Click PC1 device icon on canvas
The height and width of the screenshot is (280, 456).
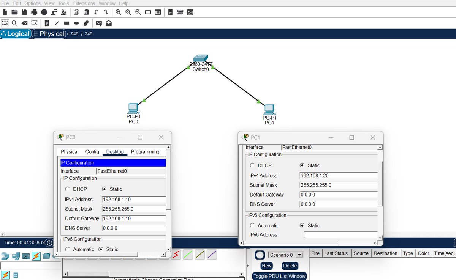click(x=269, y=109)
